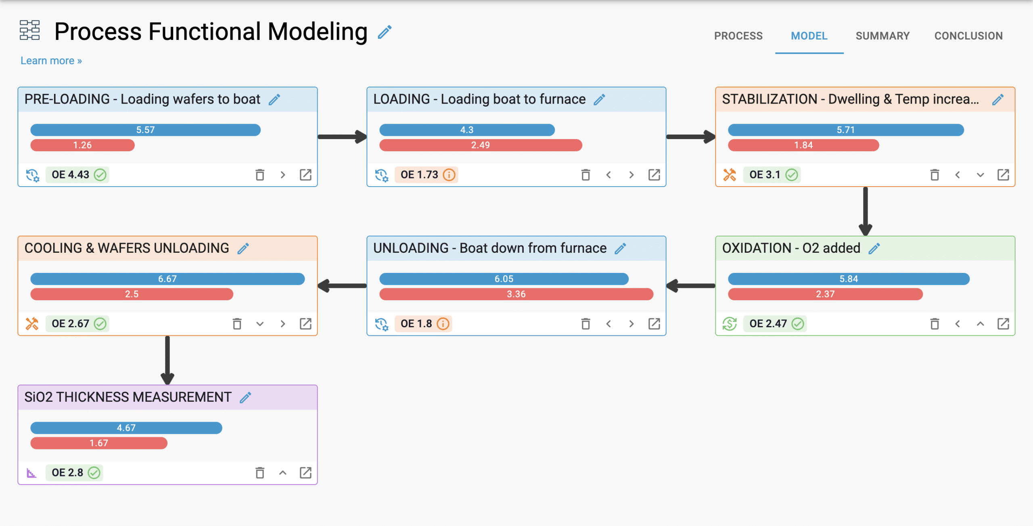Click LOADING step type icon
This screenshot has height=526, width=1033.
pyautogui.click(x=381, y=175)
